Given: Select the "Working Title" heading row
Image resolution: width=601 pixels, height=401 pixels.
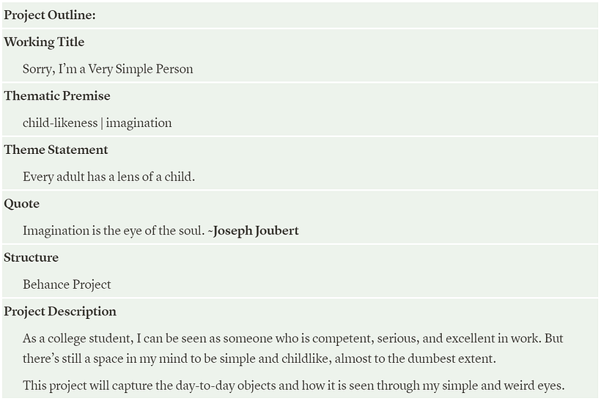Looking at the screenshot, I should (44, 43).
